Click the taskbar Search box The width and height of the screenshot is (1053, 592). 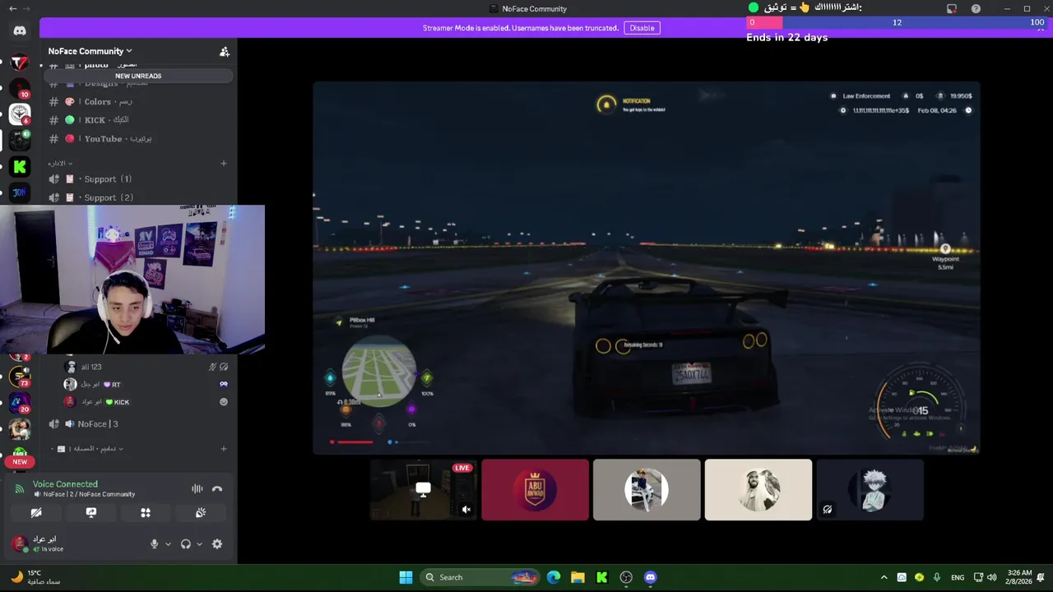coord(480,577)
